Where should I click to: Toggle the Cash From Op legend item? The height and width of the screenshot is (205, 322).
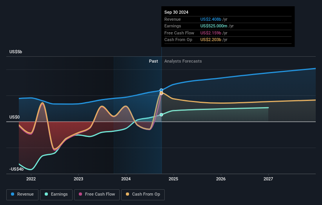tap(143, 194)
